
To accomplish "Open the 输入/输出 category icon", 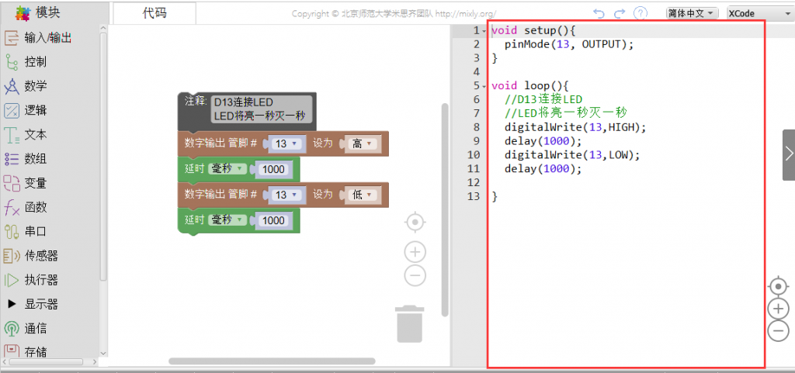I will point(12,37).
